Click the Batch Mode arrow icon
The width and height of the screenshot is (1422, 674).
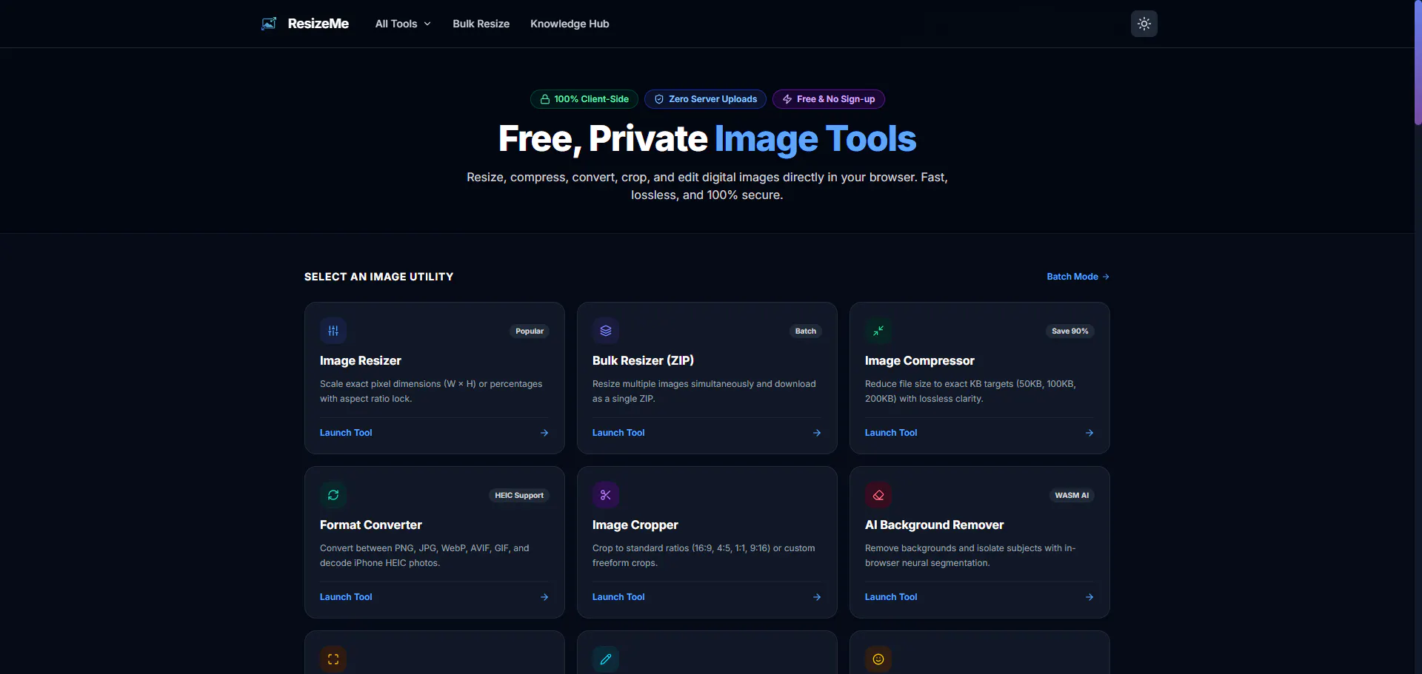tap(1106, 277)
